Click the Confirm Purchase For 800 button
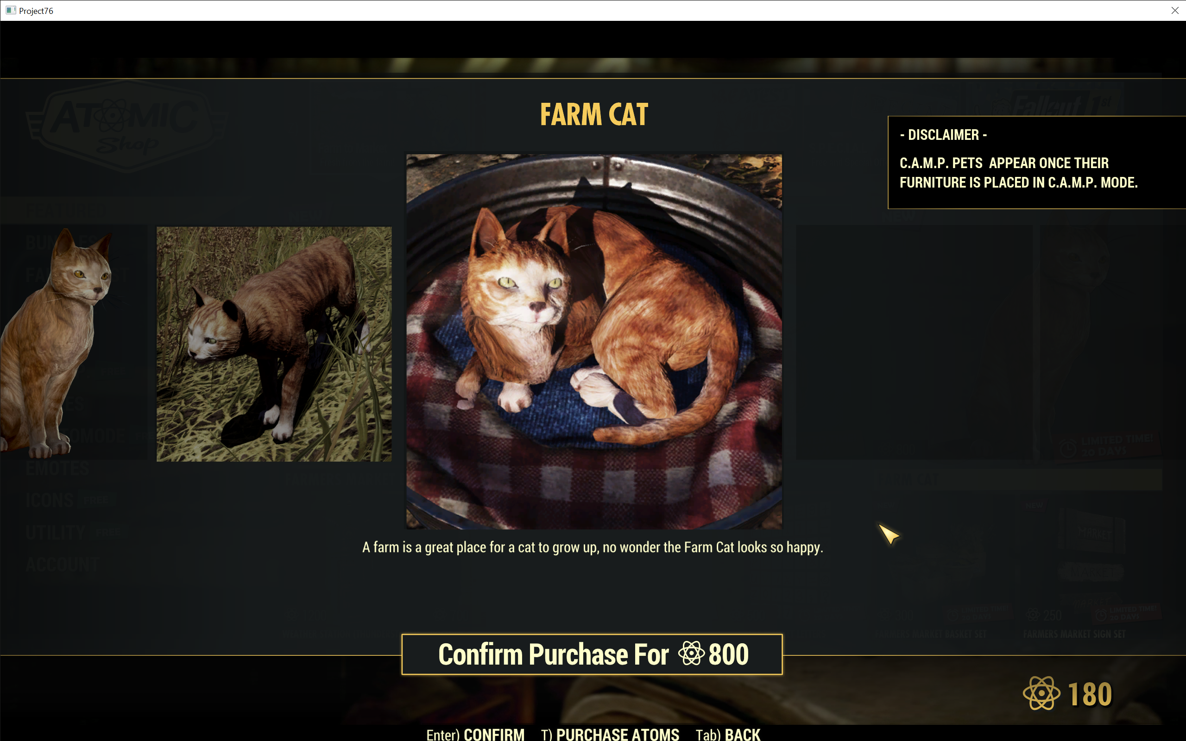This screenshot has height=741, width=1186. (592, 654)
